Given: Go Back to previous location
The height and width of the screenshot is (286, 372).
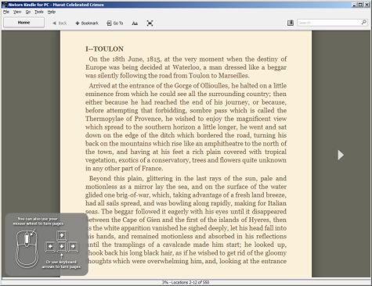Looking at the screenshot, I should tap(60, 23).
